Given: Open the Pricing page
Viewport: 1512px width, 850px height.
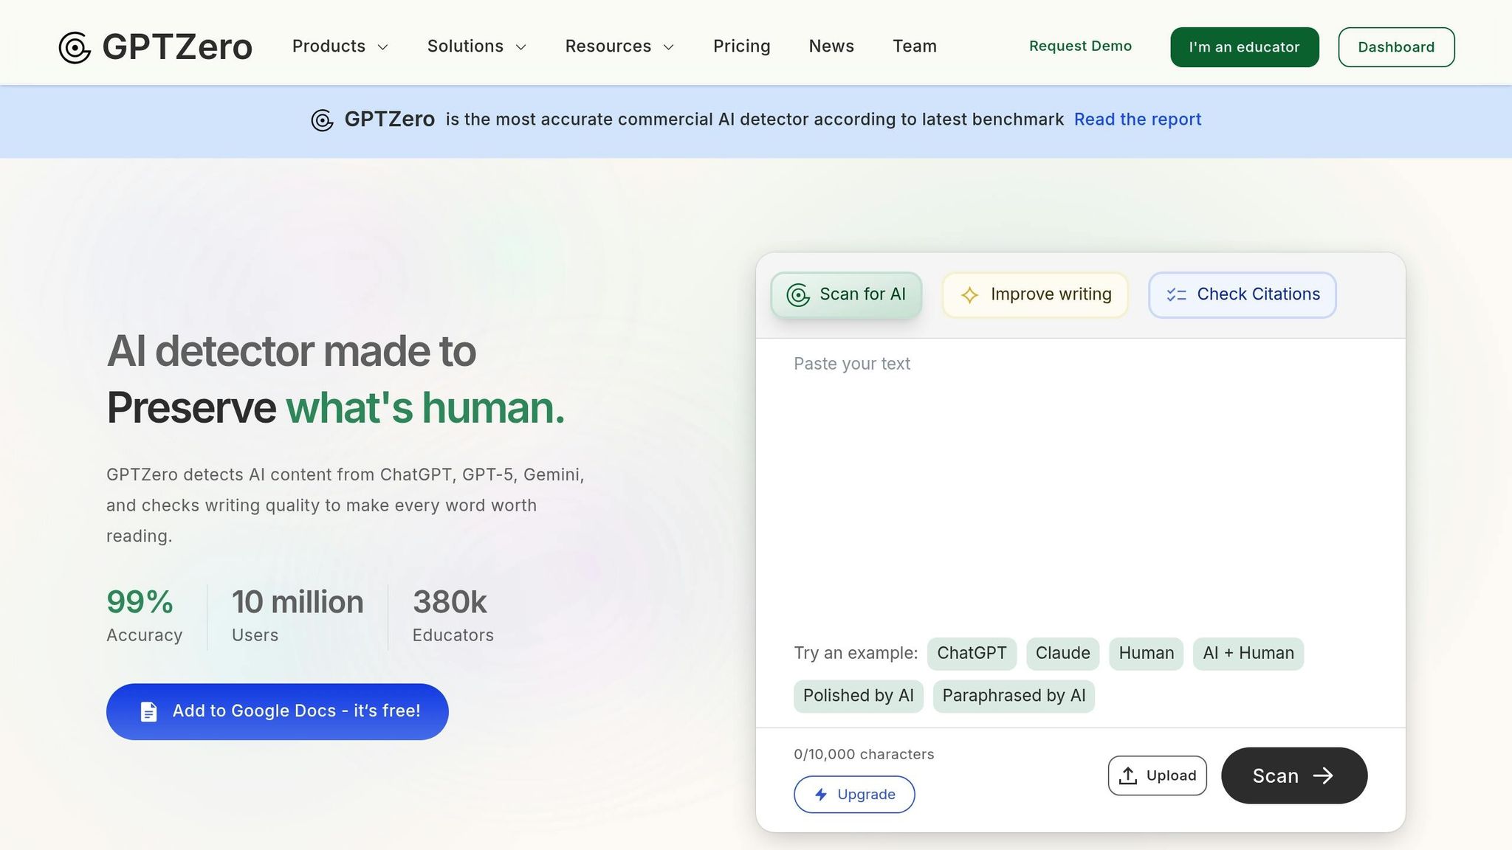Looking at the screenshot, I should tap(741, 46).
